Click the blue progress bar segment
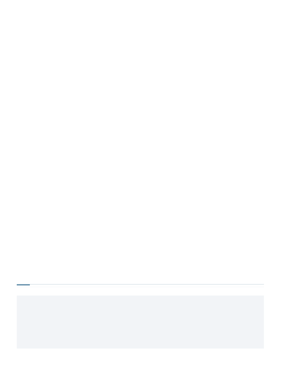The height and width of the screenshot is (369, 285). (23, 285)
